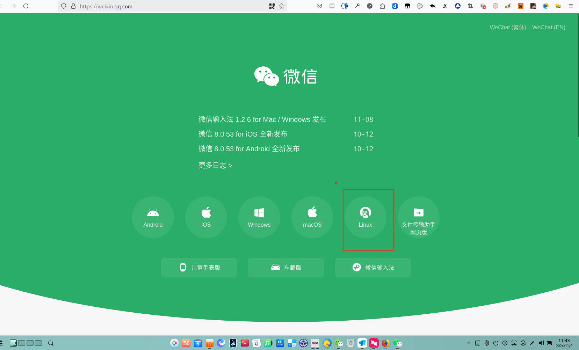Open Firefox extensions puzzle icon
The height and width of the screenshot is (350, 579).
(382, 6)
